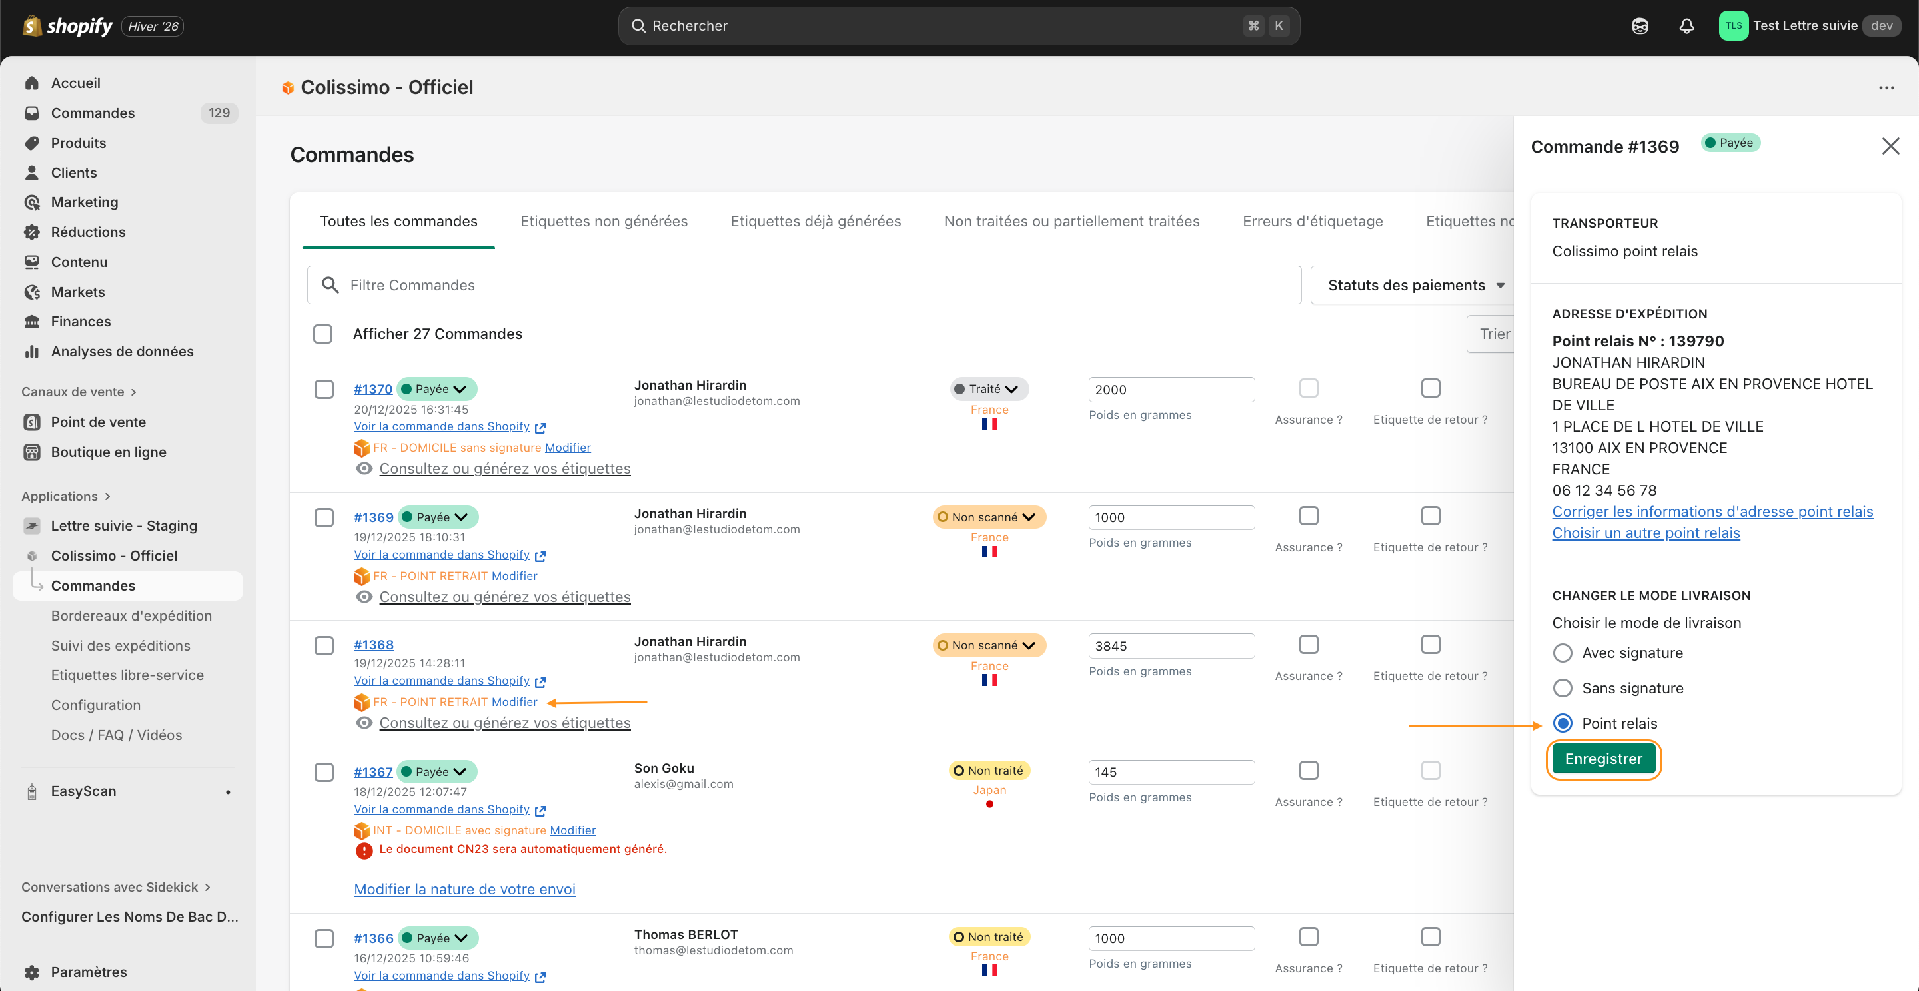The height and width of the screenshot is (991, 1919).
Task: Open the Sidekick assistant icon
Action: pyautogui.click(x=1640, y=26)
